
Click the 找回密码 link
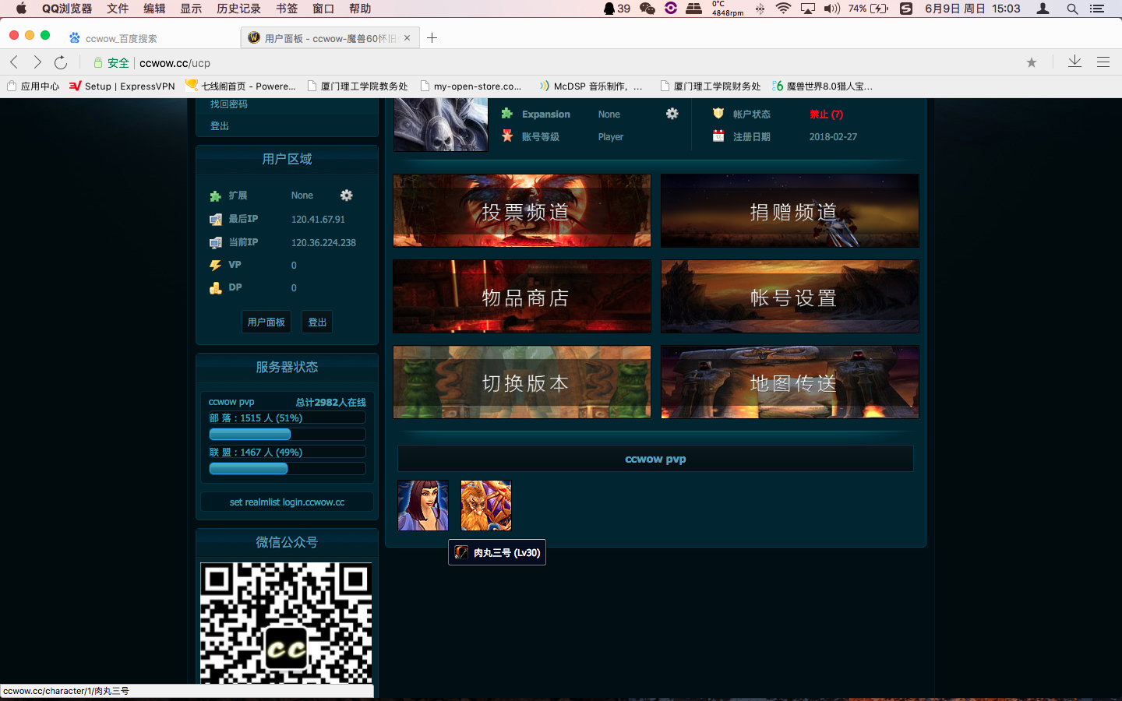pyautogui.click(x=228, y=104)
